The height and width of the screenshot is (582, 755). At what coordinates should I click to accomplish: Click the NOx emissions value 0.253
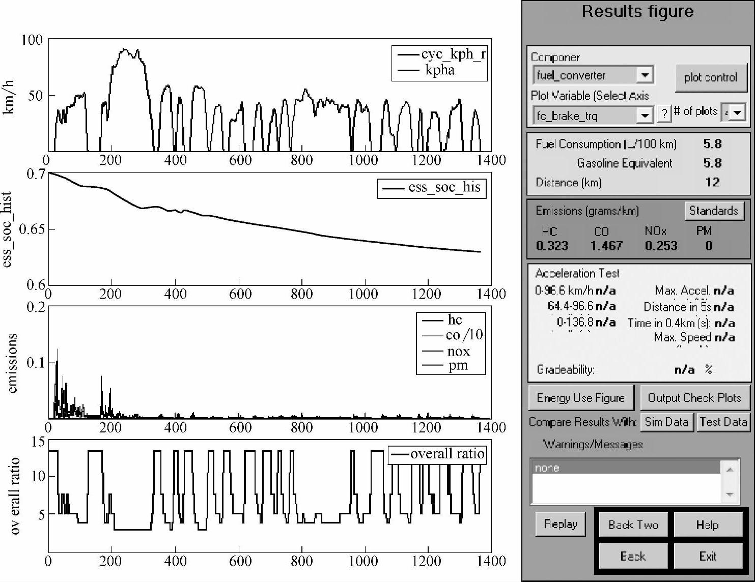(661, 246)
